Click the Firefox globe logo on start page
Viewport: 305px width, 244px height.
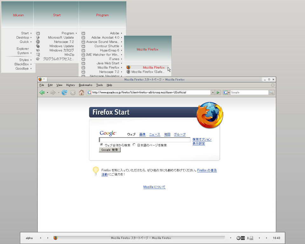click(x=210, y=115)
